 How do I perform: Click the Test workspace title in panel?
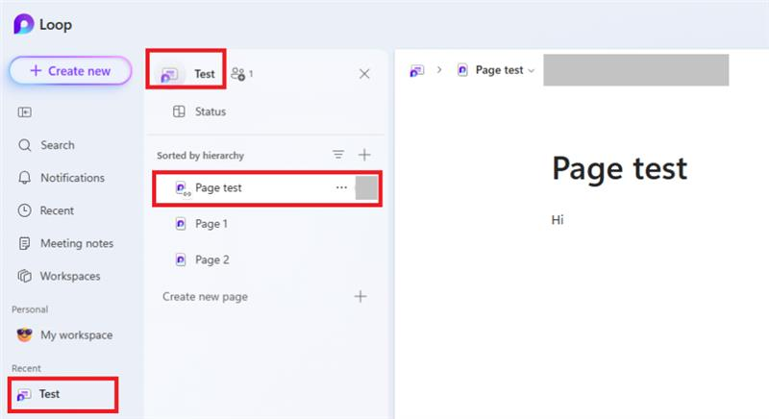point(205,74)
